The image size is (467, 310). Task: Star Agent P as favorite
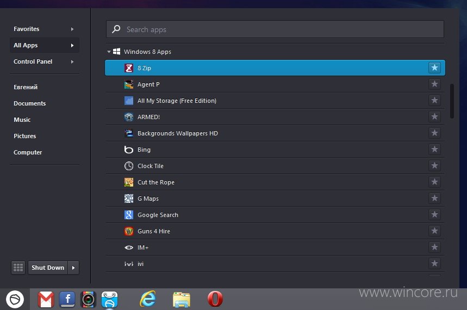(434, 84)
